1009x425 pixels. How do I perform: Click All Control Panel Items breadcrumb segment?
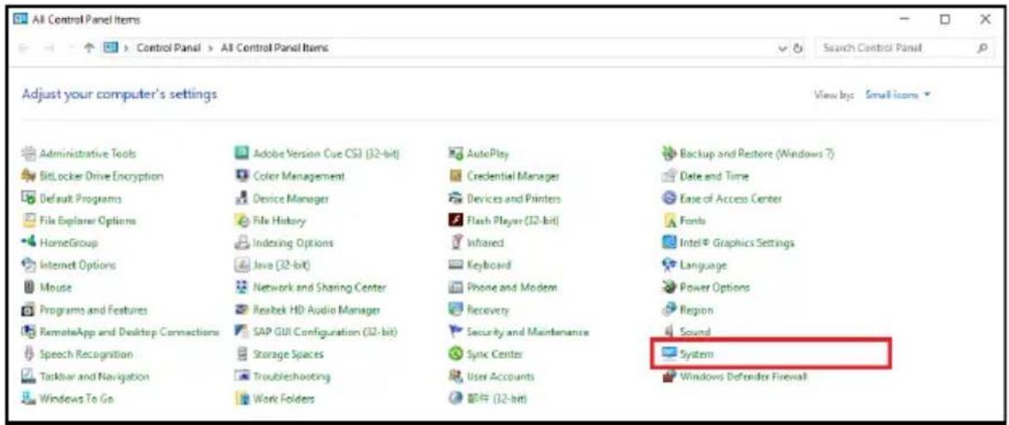click(x=275, y=48)
